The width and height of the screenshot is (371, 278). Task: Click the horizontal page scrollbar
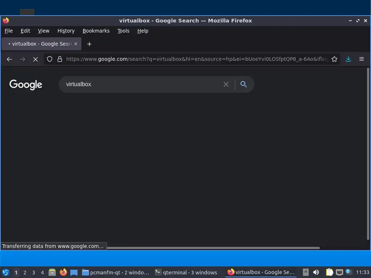point(213,248)
